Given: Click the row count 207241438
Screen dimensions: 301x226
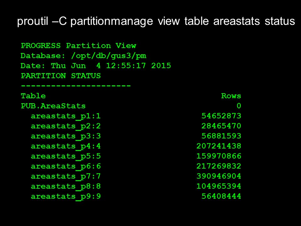Looking at the screenshot, I should coord(219,146).
